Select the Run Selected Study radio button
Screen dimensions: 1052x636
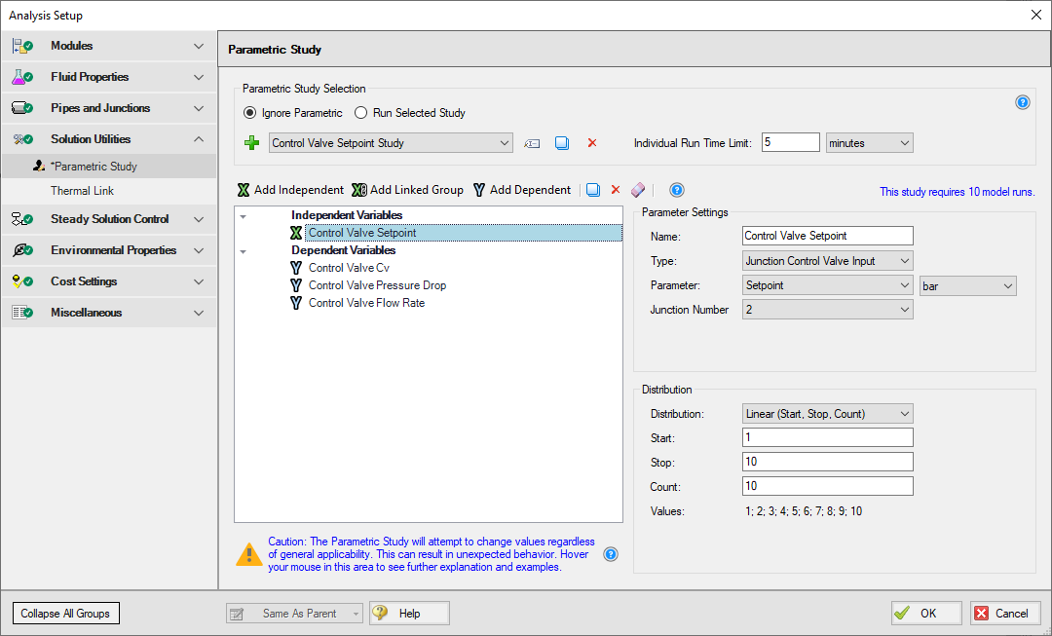tap(361, 113)
